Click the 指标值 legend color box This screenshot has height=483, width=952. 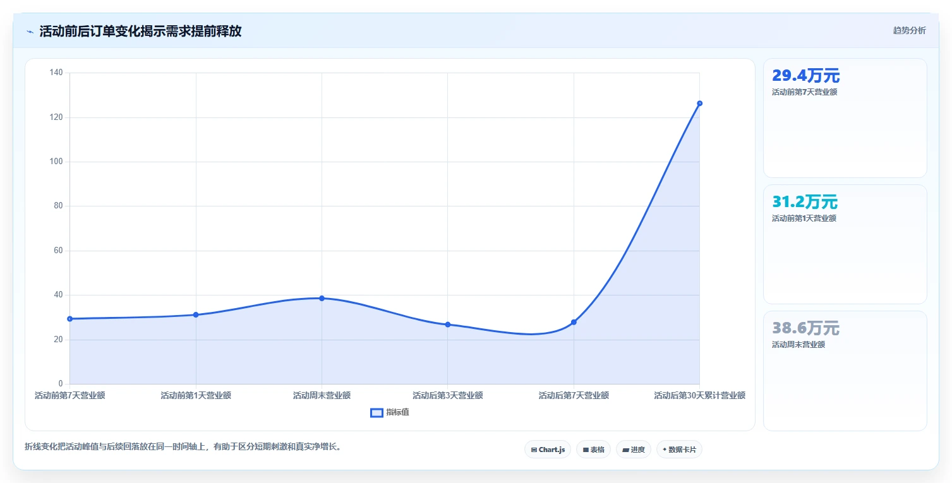[377, 412]
